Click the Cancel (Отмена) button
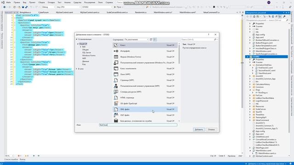The height and width of the screenshot is (165, 294). click(x=211, y=129)
